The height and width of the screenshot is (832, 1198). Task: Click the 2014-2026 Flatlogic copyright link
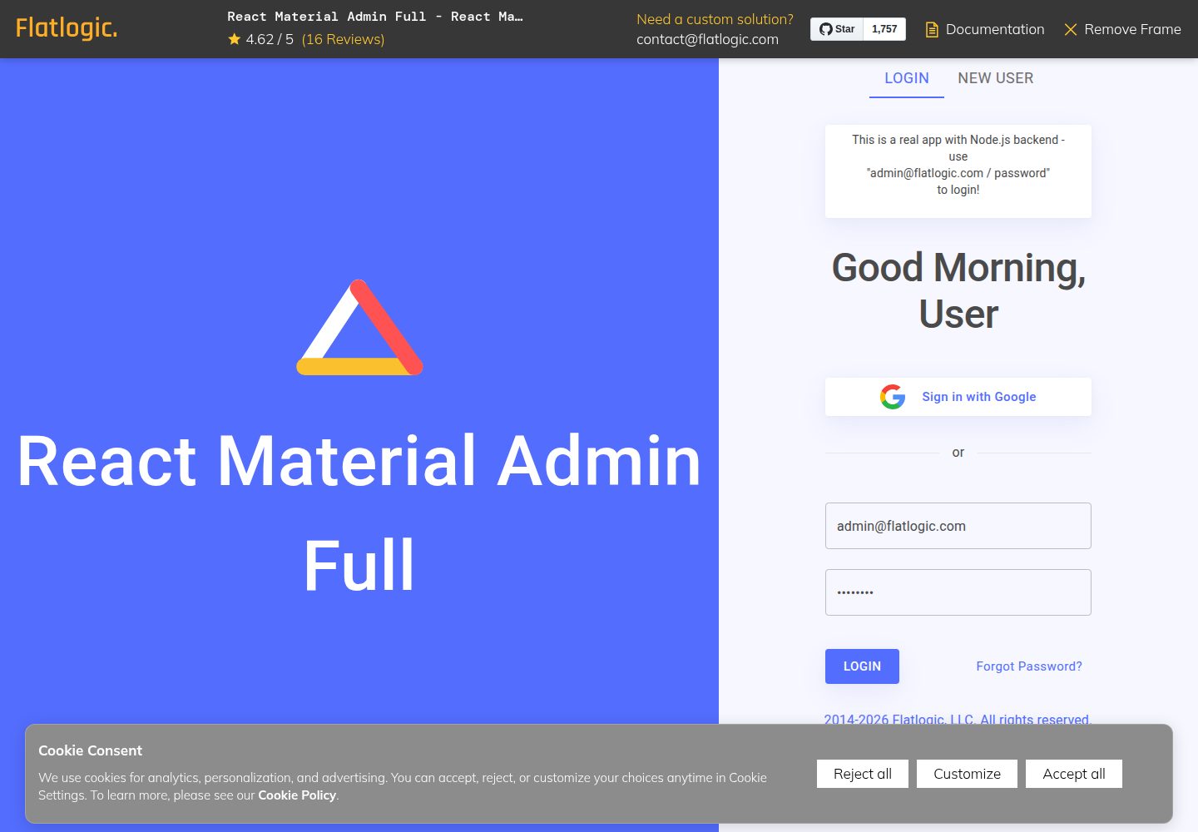(958, 718)
